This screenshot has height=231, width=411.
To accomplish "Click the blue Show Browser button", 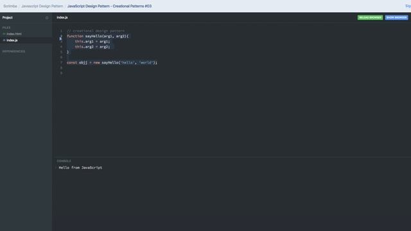I will [397, 17].
